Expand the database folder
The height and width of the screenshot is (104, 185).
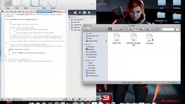[69, 27]
